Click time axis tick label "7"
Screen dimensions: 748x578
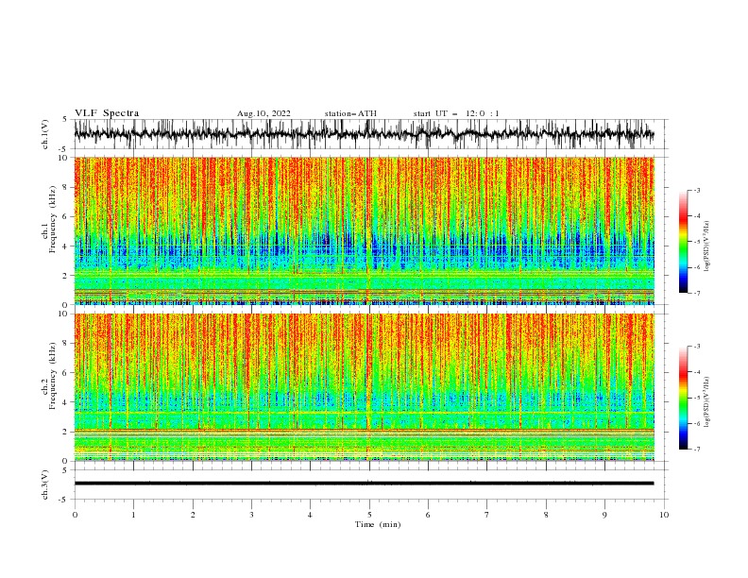pyautogui.click(x=487, y=515)
